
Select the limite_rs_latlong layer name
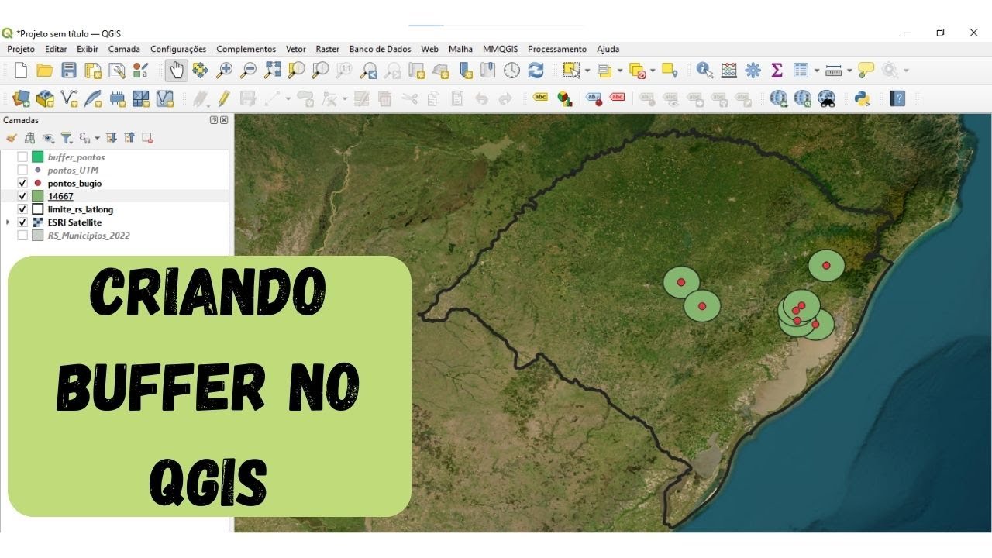tap(81, 209)
